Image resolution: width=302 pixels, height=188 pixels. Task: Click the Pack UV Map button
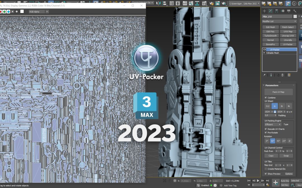[279, 92]
